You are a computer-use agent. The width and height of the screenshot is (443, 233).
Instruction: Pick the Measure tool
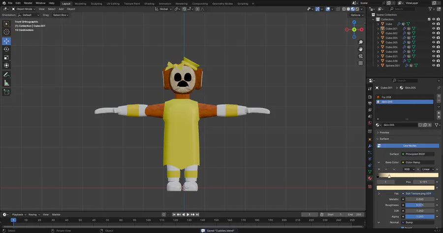click(6, 83)
